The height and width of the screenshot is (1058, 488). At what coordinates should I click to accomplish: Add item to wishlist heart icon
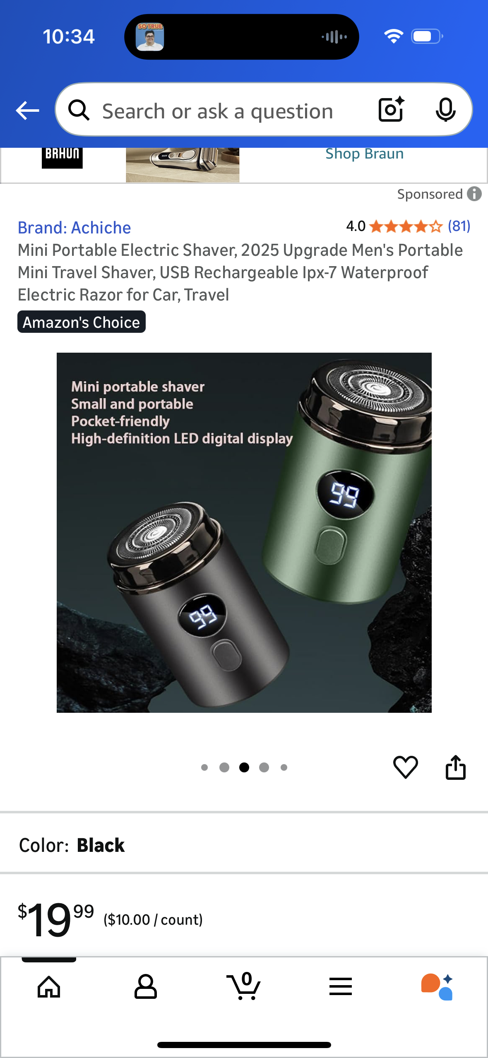pos(405,767)
